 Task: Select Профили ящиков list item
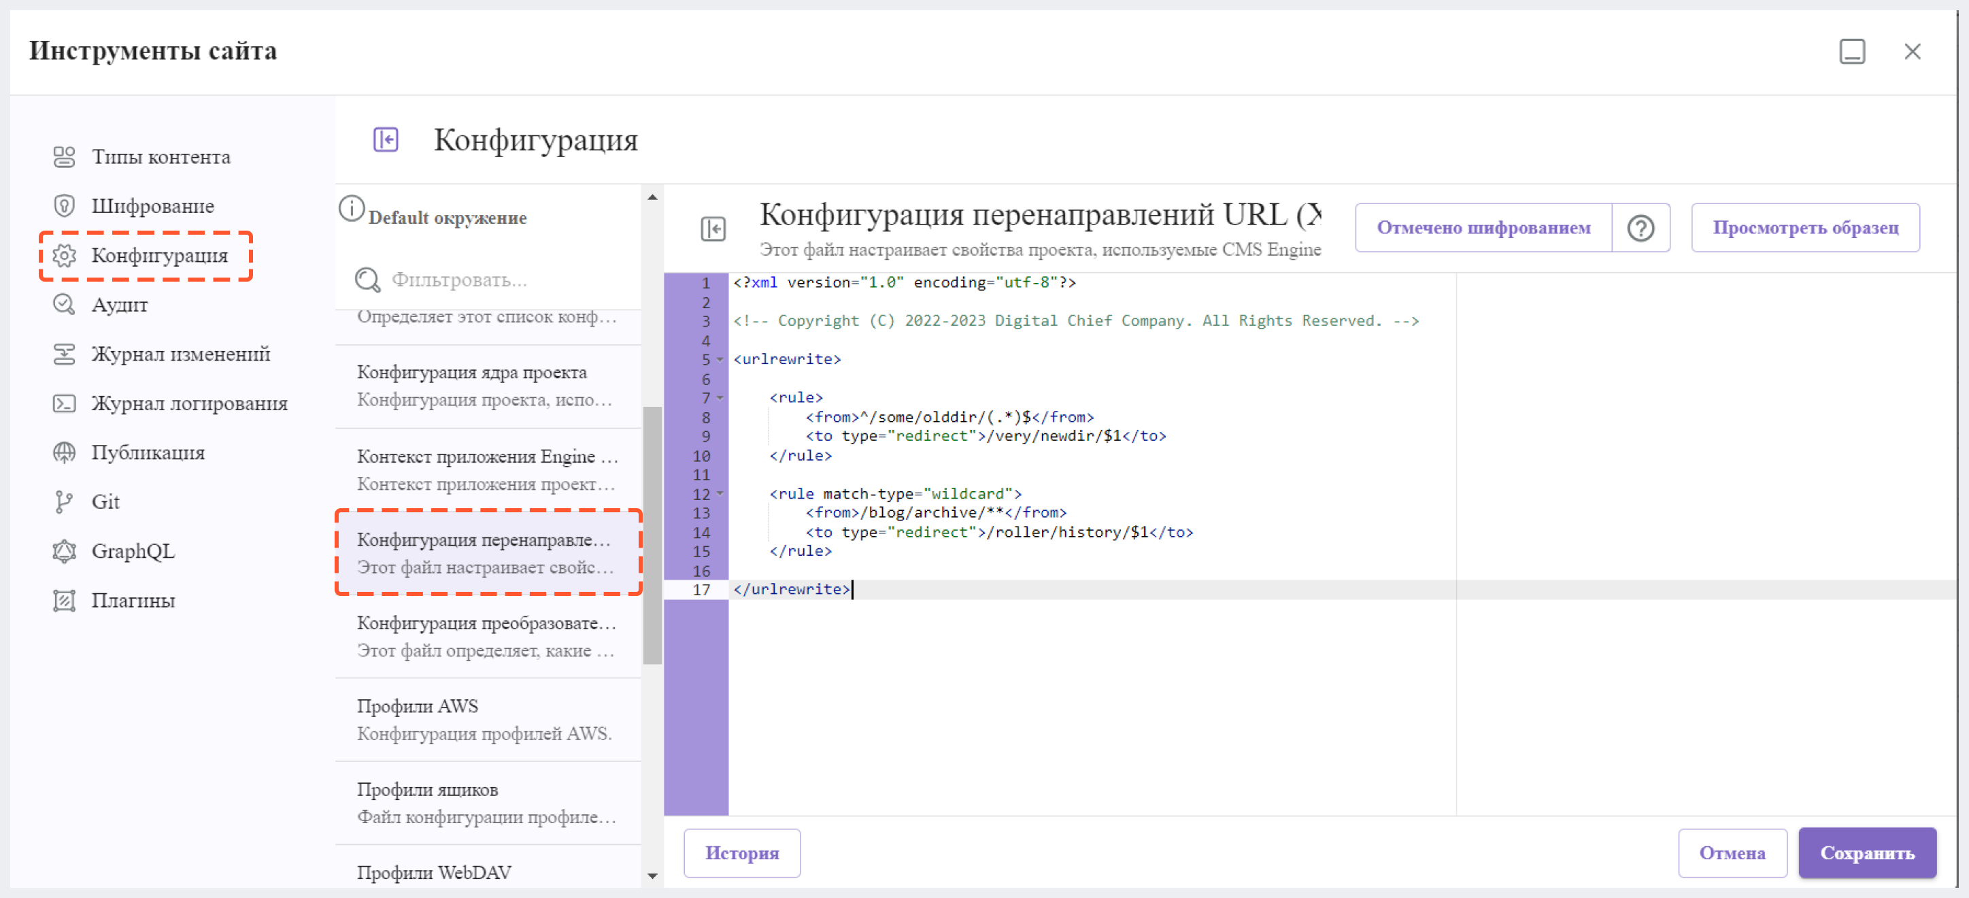(x=488, y=803)
